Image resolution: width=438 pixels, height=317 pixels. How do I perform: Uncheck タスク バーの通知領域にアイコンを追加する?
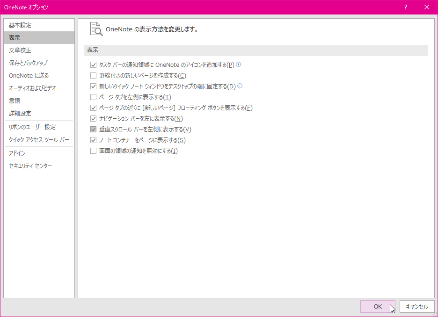(93, 65)
